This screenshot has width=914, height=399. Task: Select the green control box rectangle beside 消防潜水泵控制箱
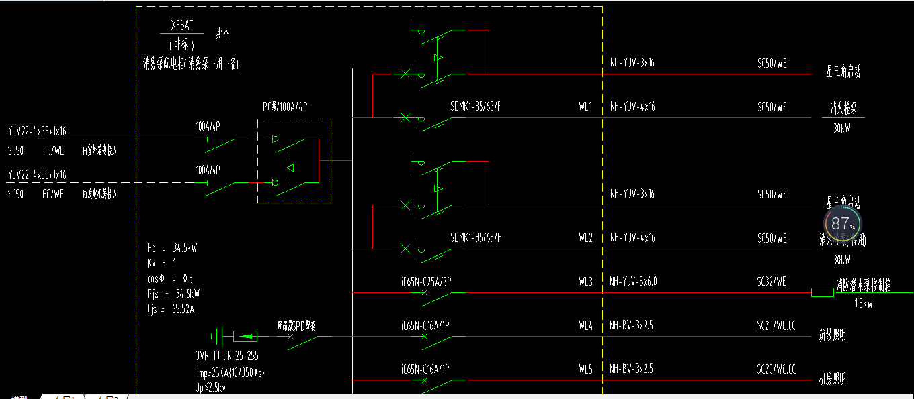[823, 292]
